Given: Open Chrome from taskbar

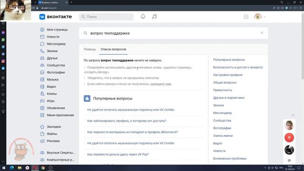Looking at the screenshot, I should click(43, 168).
